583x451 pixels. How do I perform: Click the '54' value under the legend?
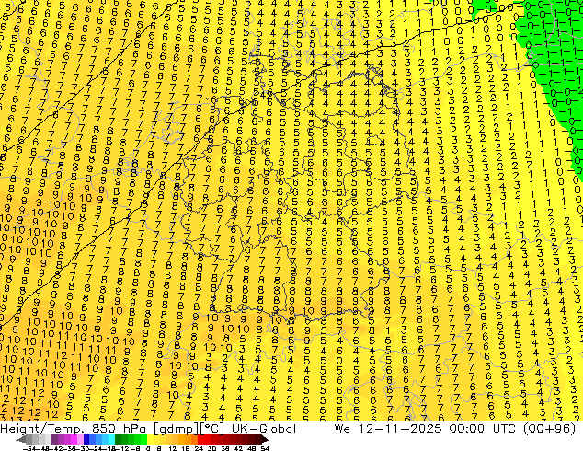265,449
